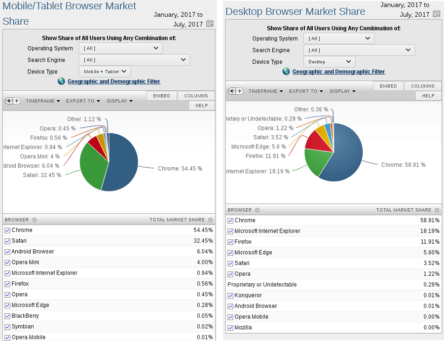This screenshot has width=444, height=341.
Task: Toggle Microsoft Edge checkbox in Mobile/Tablet table
Action: [7, 305]
